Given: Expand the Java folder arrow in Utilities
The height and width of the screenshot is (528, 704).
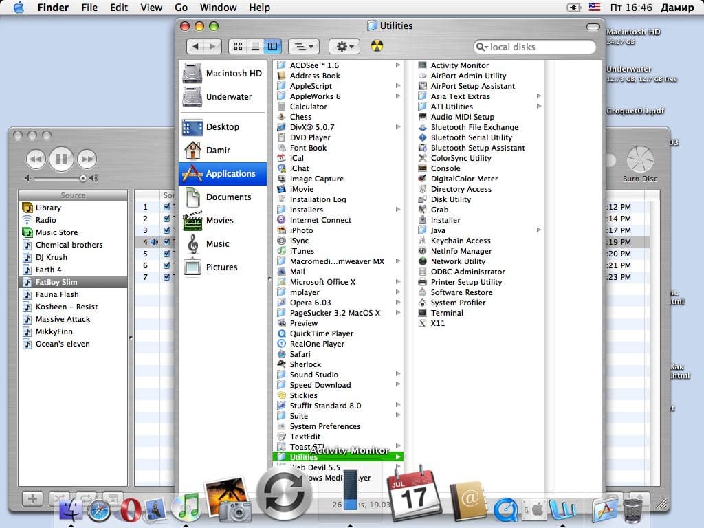Looking at the screenshot, I should coord(539,230).
